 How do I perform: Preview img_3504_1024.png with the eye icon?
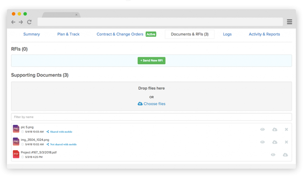click(x=262, y=142)
